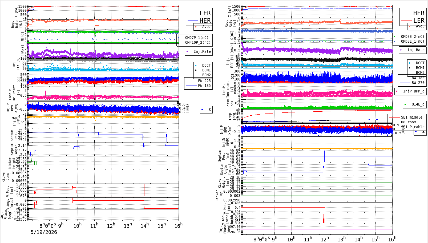Click the 16h time tick on left plot
The width and height of the screenshot is (428, 243).
(x=179, y=226)
